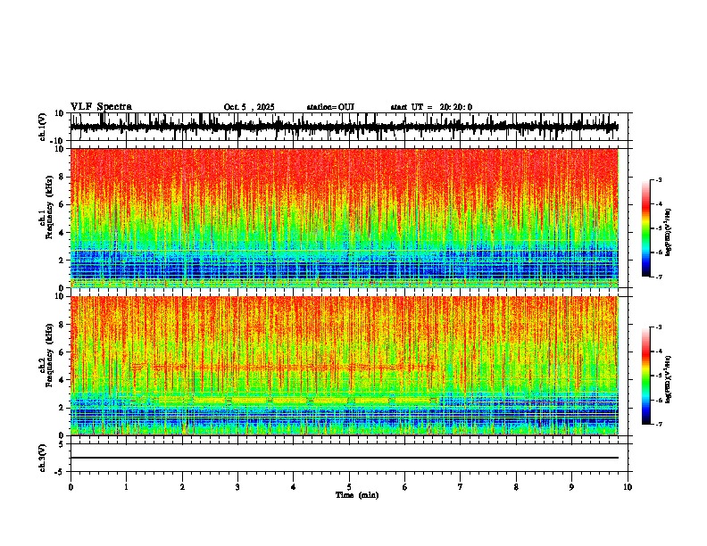
Task: Click the "station=OUI" header label
Action: (x=330, y=107)
